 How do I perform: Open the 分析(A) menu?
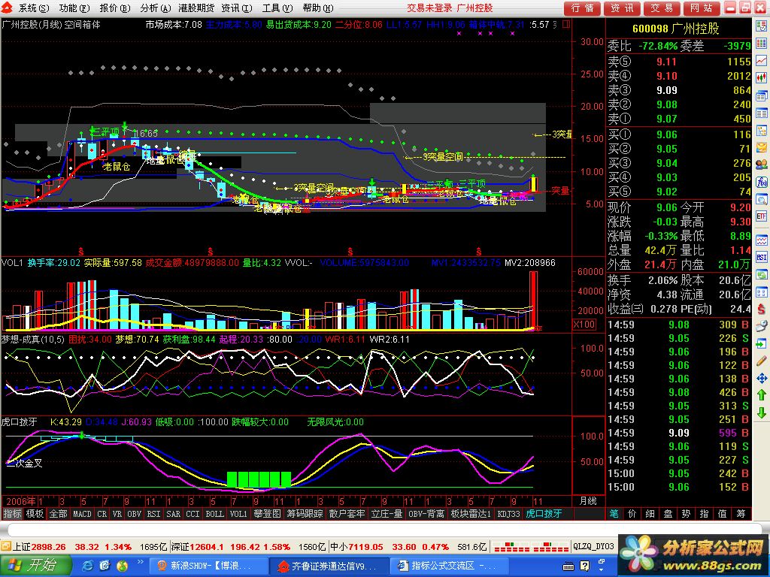(156, 8)
